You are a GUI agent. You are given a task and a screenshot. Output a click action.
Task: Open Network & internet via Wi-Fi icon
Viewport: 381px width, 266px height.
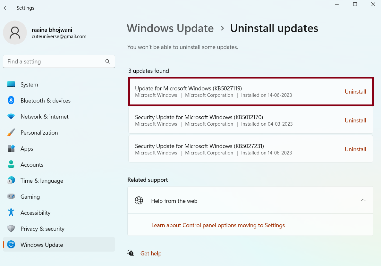click(11, 117)
